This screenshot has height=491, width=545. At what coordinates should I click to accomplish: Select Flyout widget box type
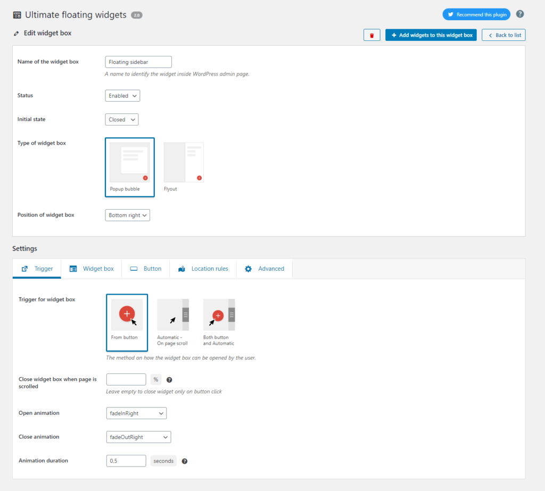point(184,167)
